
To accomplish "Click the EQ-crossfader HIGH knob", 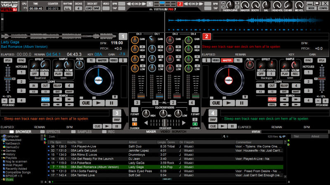I will 146,113.
